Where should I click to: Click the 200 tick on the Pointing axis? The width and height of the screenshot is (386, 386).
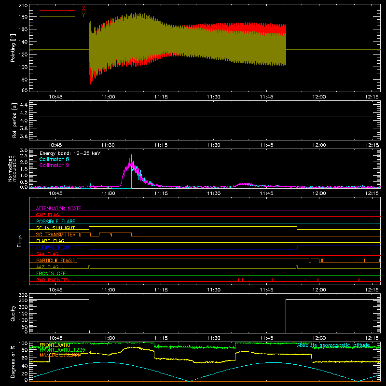click(23, 6)
